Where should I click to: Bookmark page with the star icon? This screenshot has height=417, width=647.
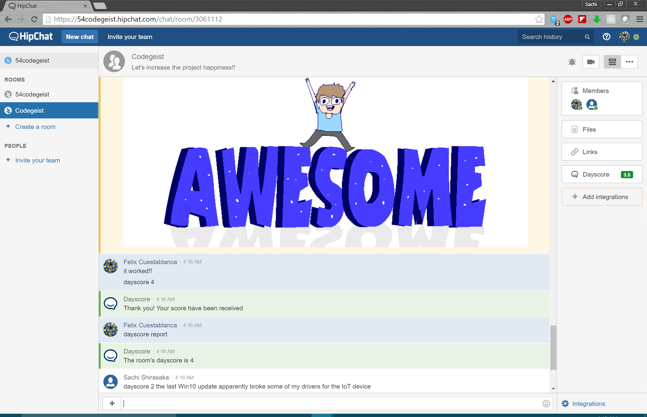(539, 19)
